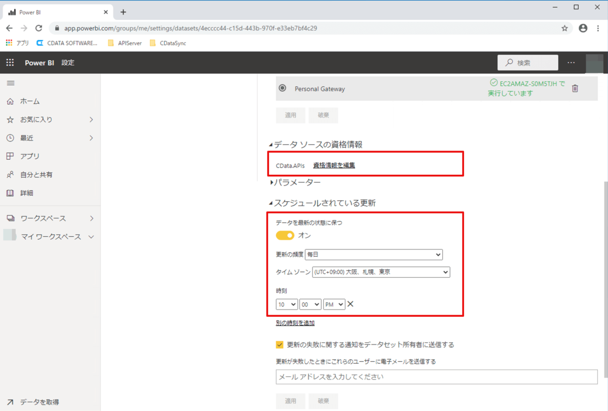This screenshot has width=608, height=411.
Task: Click the bottom 破棄 button
Action: tap(323, 401)
